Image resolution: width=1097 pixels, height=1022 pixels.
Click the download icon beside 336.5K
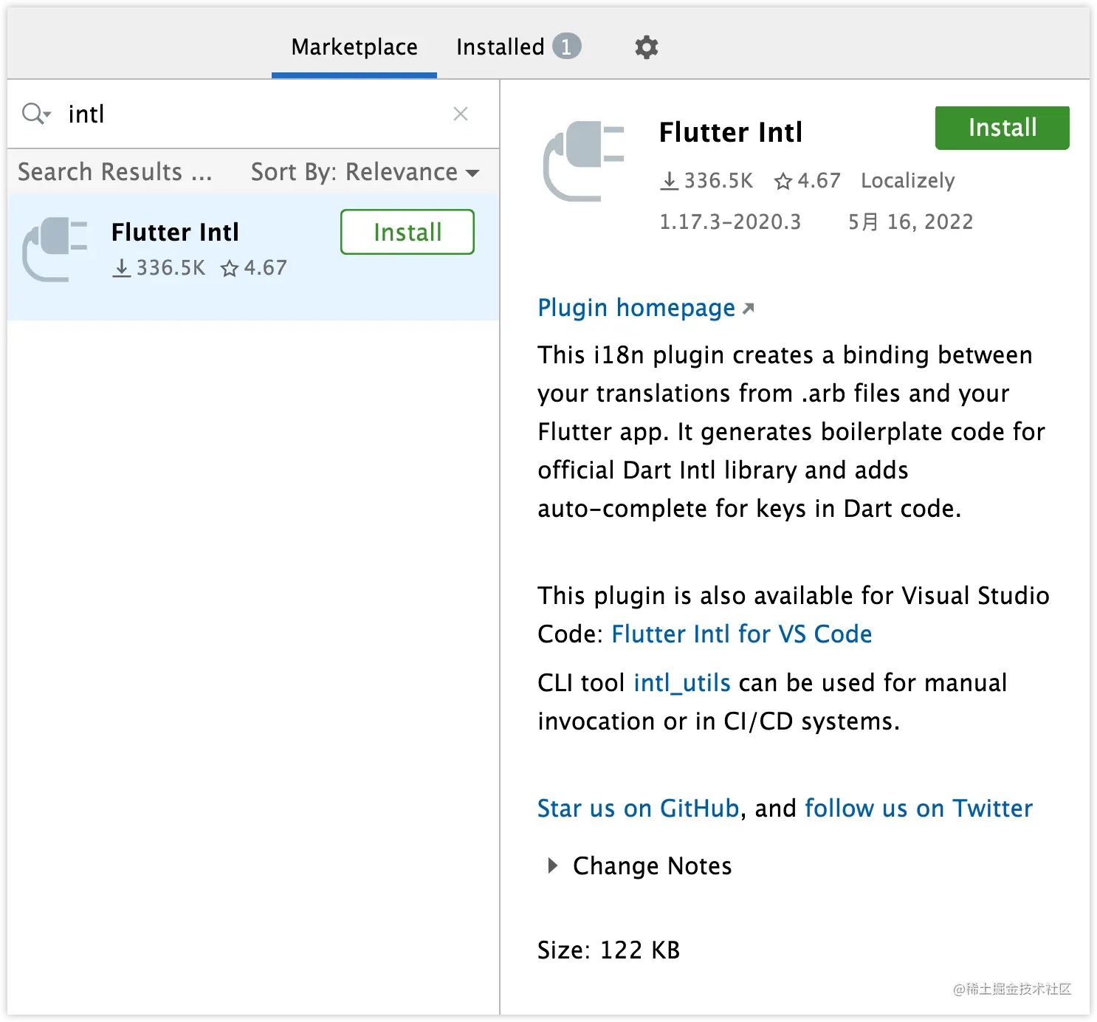[x=669, y=180]
